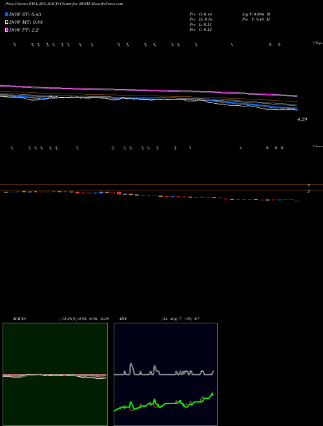This screenshot has width=323, height=426.
Task: Click the chart title mentioning MunafaSutra.com
Action: (x=64, y=4)
